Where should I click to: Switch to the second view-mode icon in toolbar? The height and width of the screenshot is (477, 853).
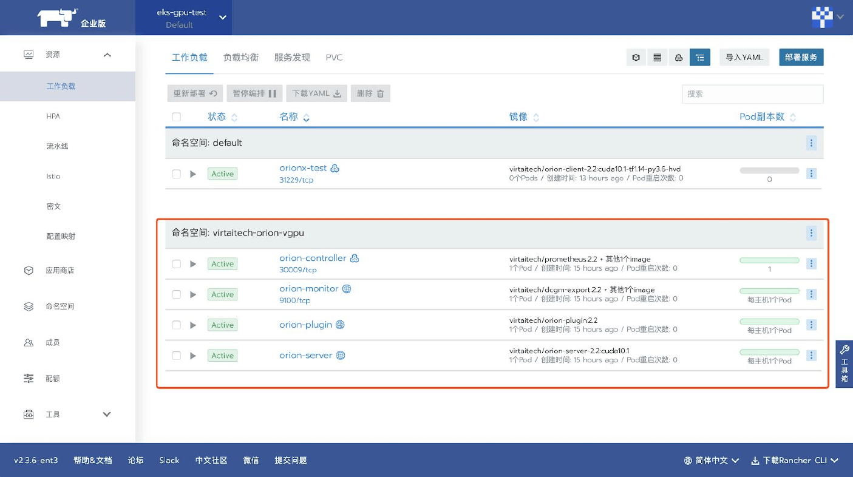click(657, 58)
